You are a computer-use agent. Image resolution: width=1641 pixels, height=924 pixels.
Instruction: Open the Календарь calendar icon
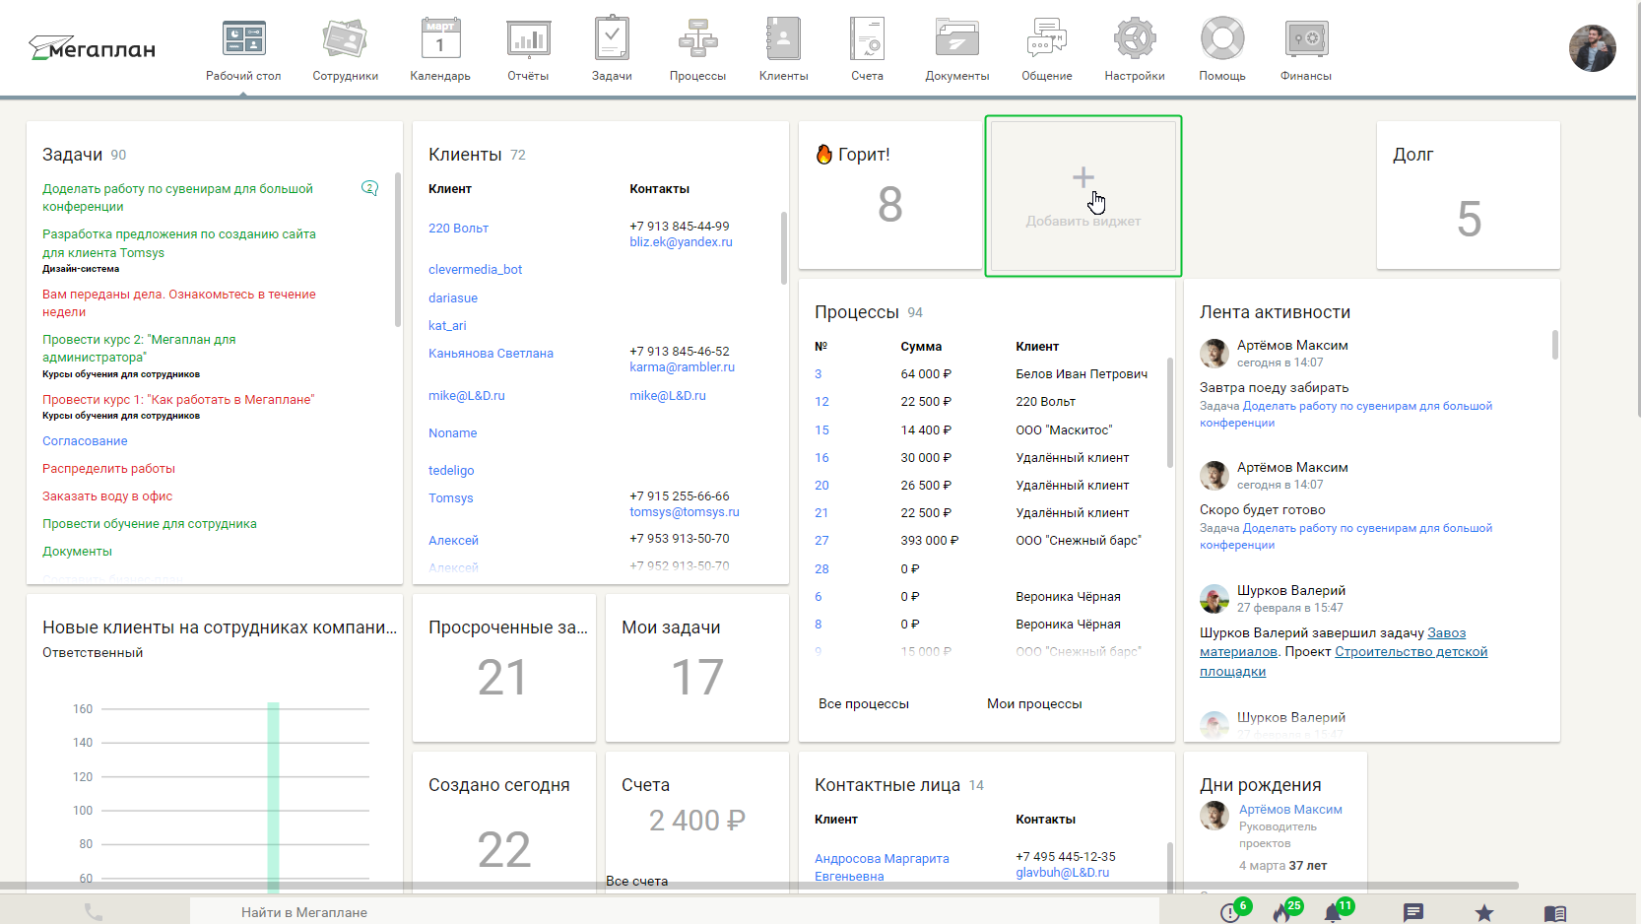click(440, 40)
